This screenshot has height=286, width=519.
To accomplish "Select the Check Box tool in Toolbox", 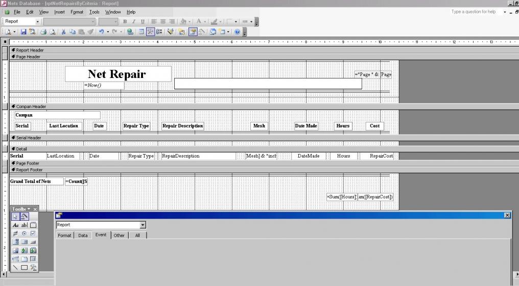I will [33, 233].
